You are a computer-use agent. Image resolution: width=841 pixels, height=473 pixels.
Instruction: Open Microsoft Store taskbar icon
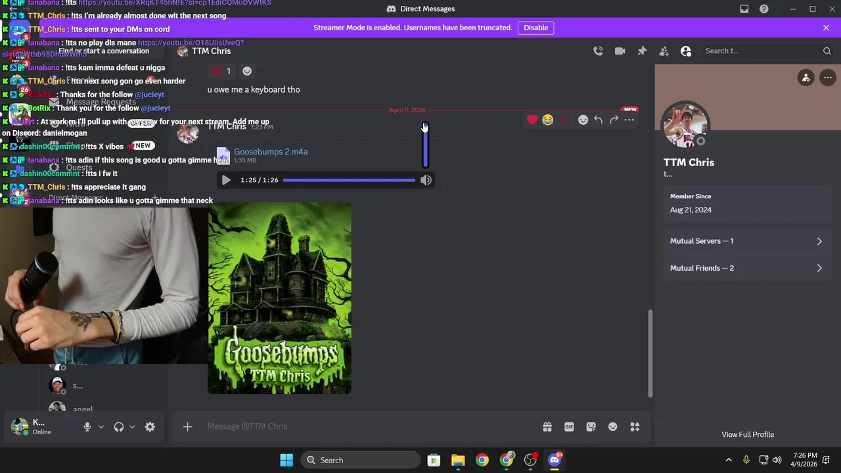coord(434,460)
